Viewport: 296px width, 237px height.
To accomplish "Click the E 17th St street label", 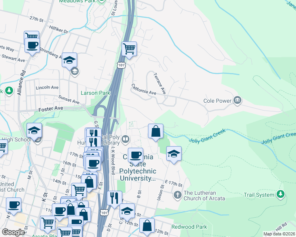I will click(174, 184).
